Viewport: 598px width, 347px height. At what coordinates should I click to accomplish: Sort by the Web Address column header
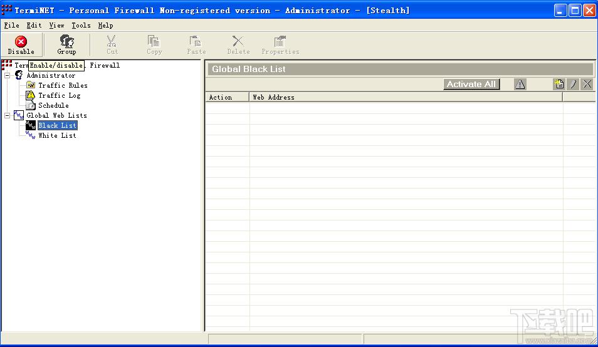click(x=406, y=97)
